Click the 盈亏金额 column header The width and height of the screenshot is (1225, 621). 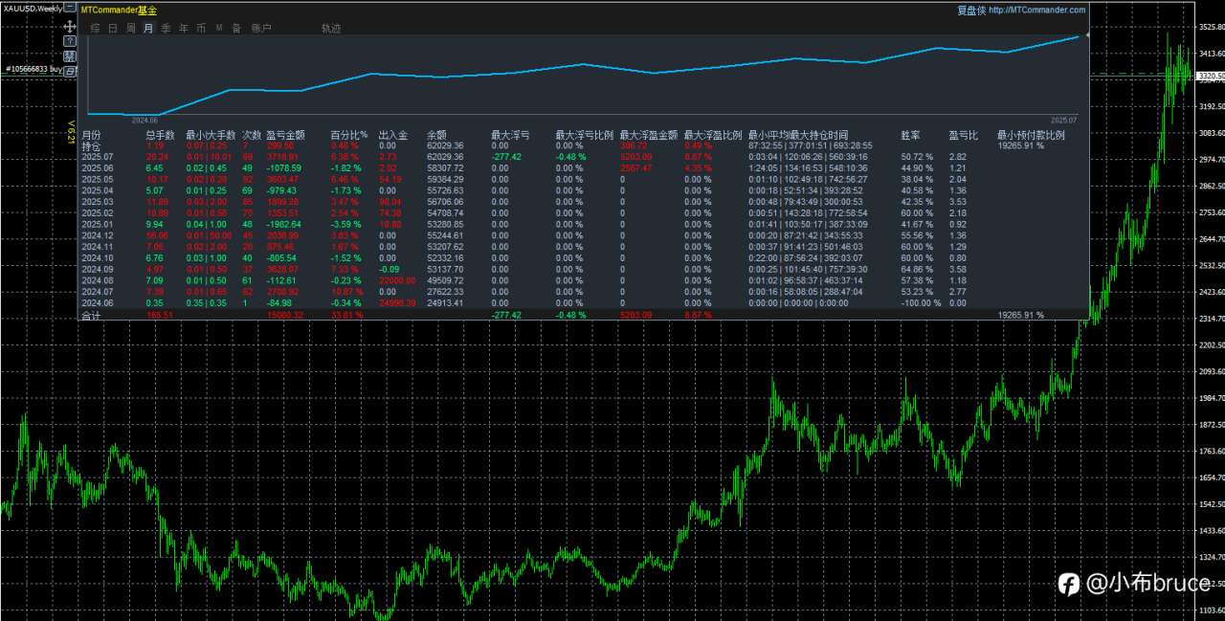point(285,135)
